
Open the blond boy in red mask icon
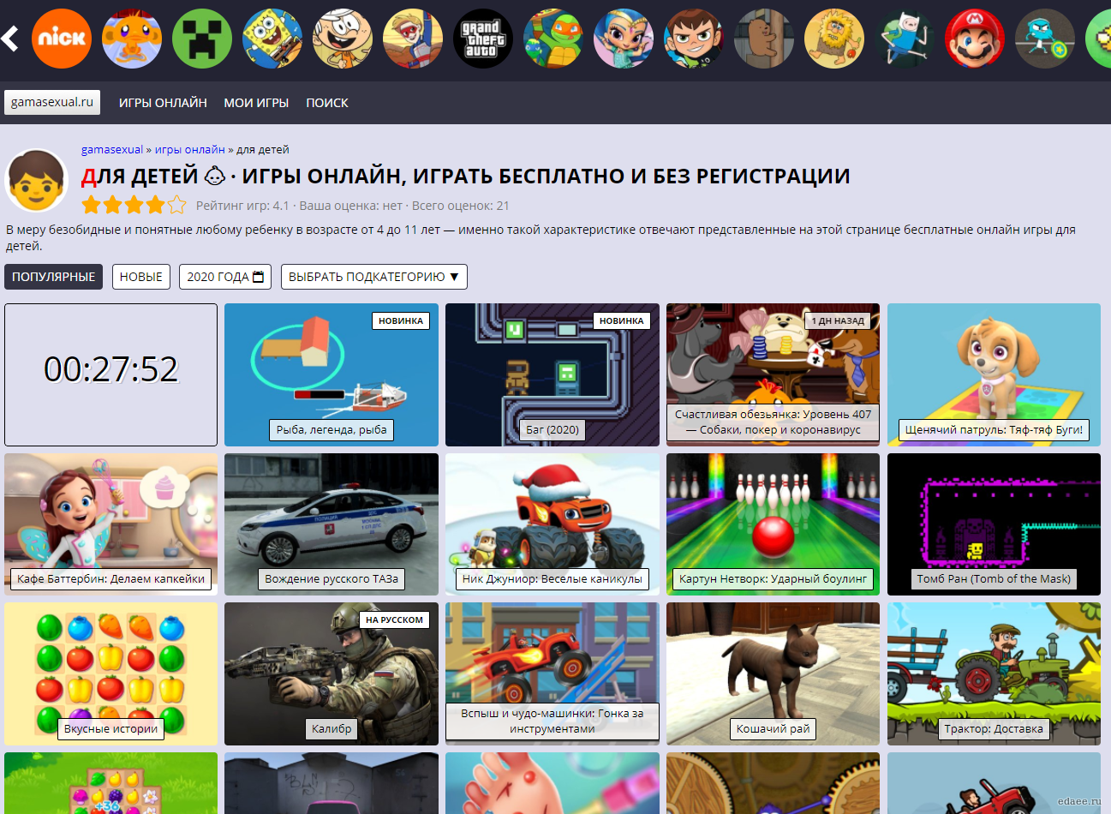point(413,39)
